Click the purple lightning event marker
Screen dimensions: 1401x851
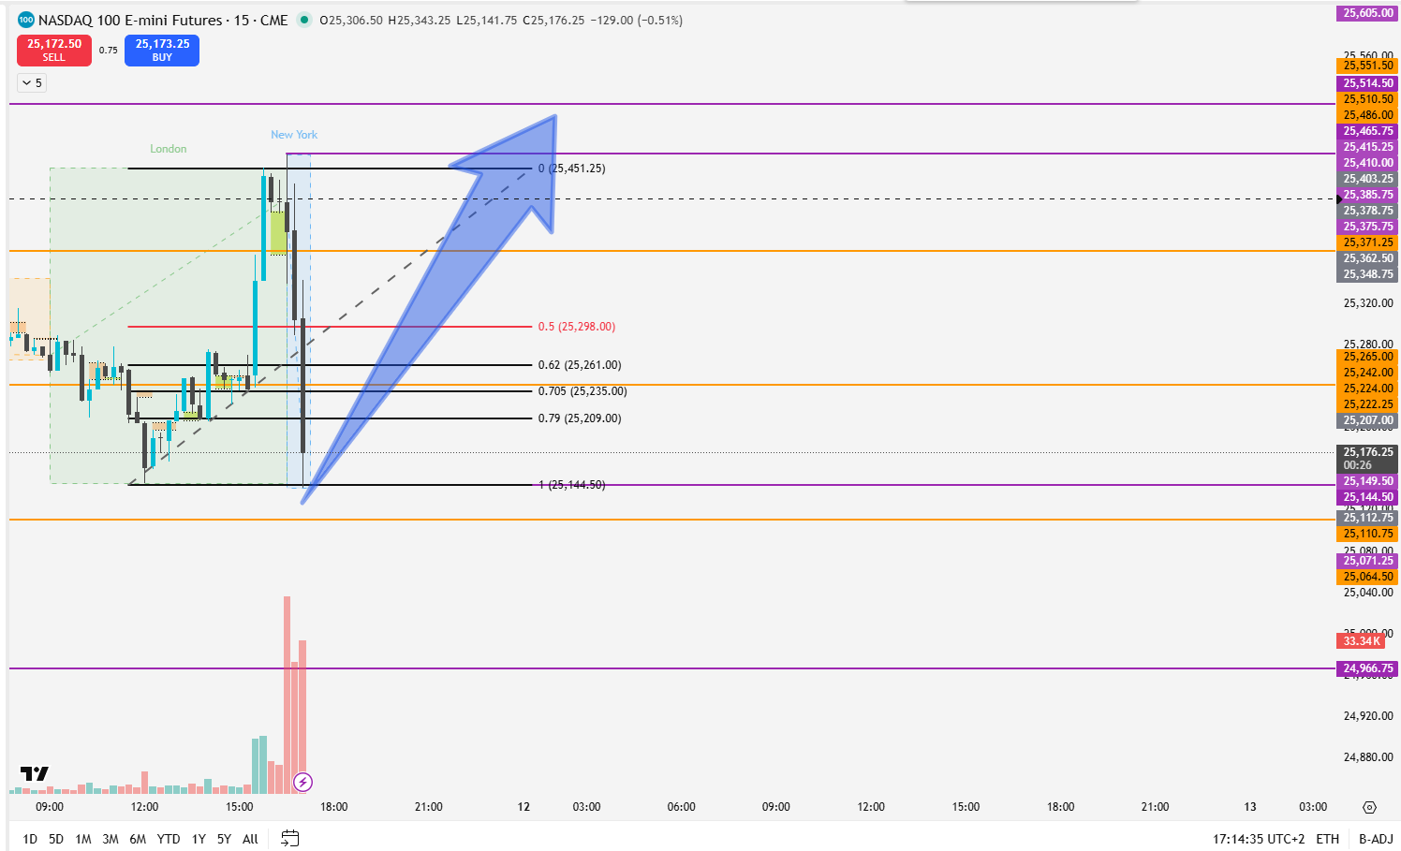coord(302,782)
